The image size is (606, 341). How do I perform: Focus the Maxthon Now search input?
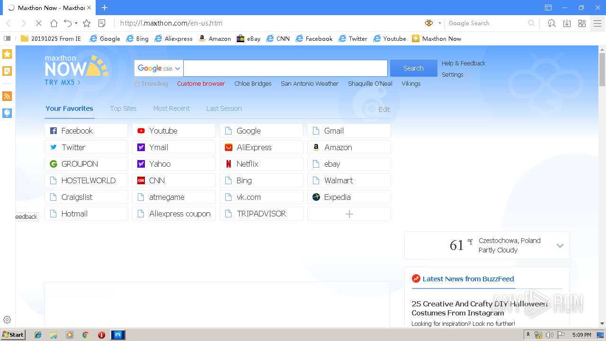(285, 68)
